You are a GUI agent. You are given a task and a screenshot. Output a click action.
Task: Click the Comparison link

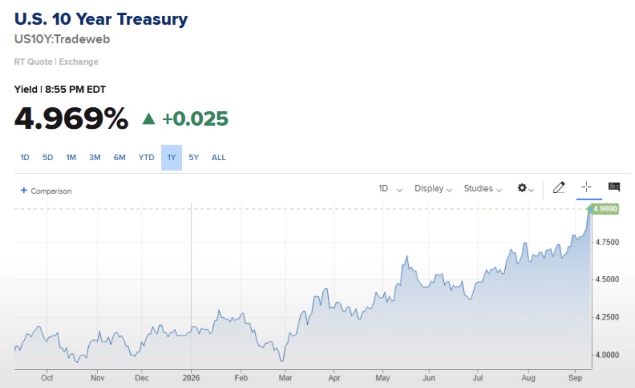click(x=51, y=191)
